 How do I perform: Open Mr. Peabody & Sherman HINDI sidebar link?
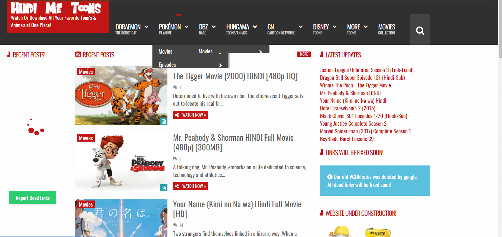click(350, 93)
